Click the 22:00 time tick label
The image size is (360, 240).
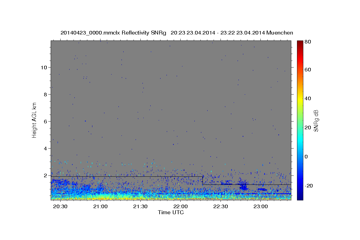click(x=181, y=207)
